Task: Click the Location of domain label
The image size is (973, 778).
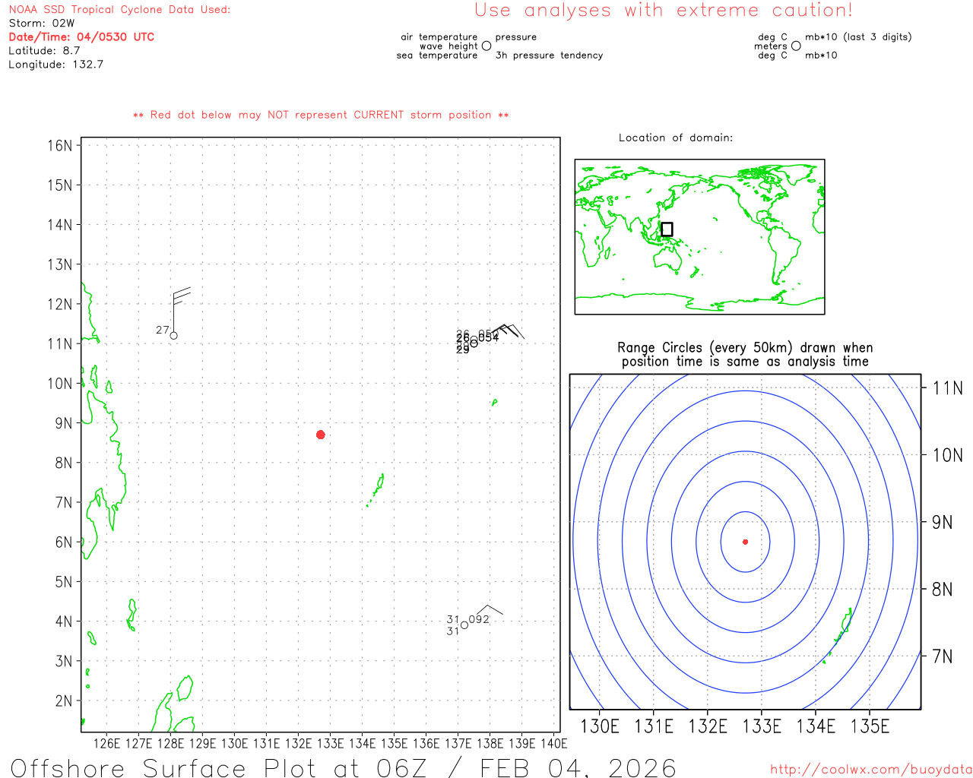Action: [x=676, y=138]
